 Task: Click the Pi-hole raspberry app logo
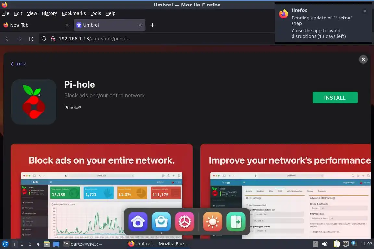[x=34, y=102]
